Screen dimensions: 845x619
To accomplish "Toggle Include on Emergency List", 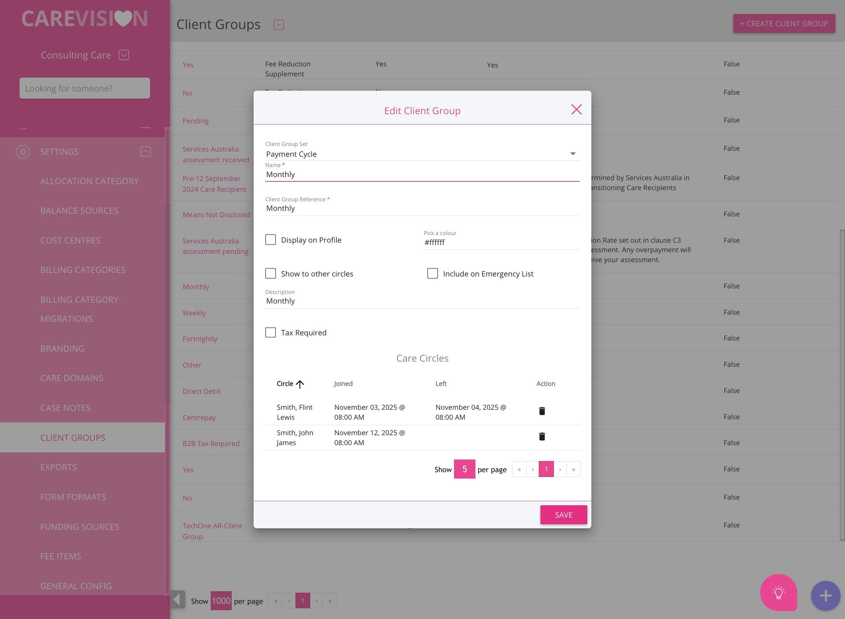I will [432, 273].
